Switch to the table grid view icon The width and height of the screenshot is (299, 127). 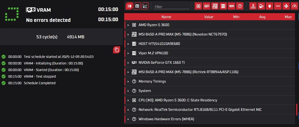click(x=137, y=6)
